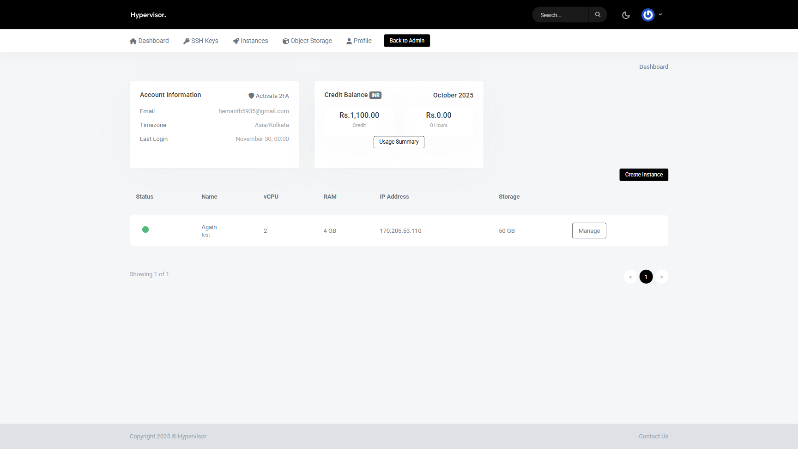Open the Contact Us footer link

pos(653,437)
